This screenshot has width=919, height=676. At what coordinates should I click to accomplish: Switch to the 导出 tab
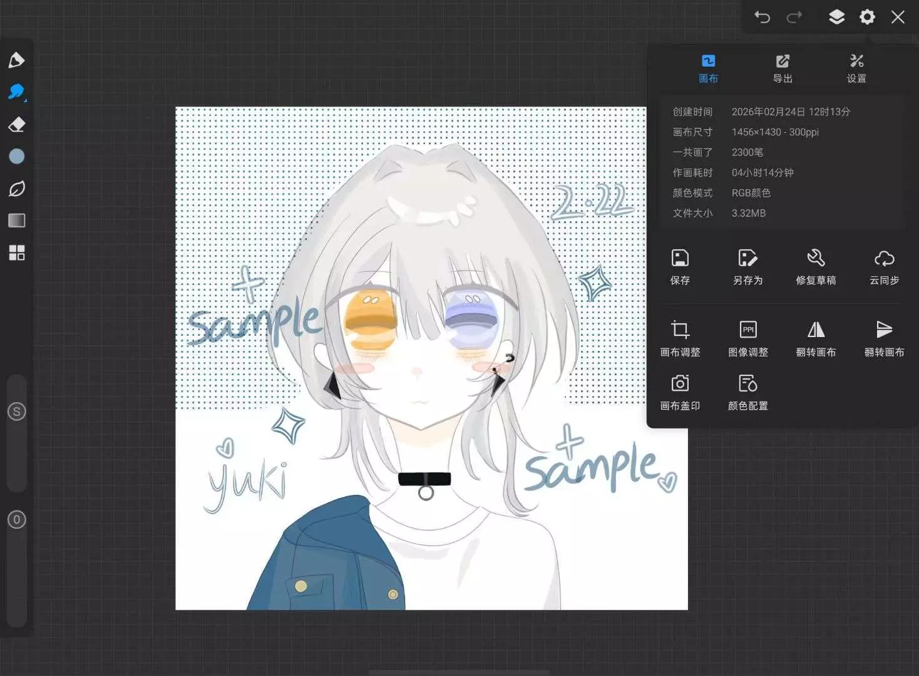click(783, 69)
